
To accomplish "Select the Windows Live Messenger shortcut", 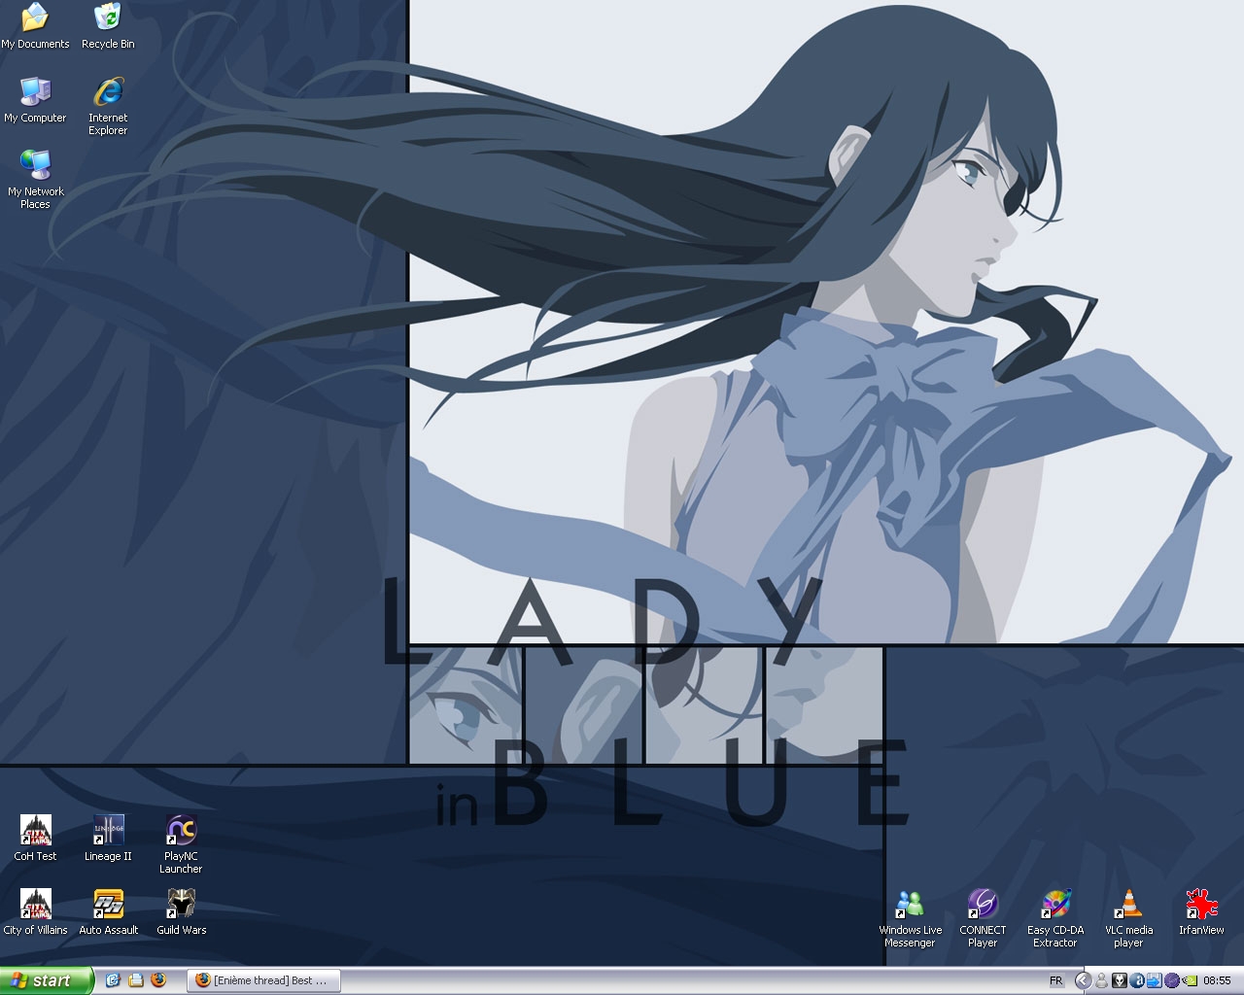I will click(x=910, y=919).
